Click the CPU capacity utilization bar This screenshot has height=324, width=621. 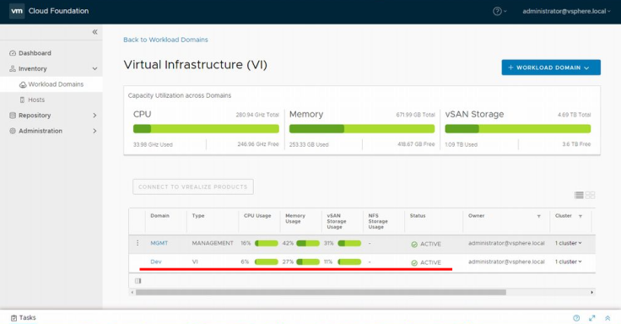tap(206, 129)
